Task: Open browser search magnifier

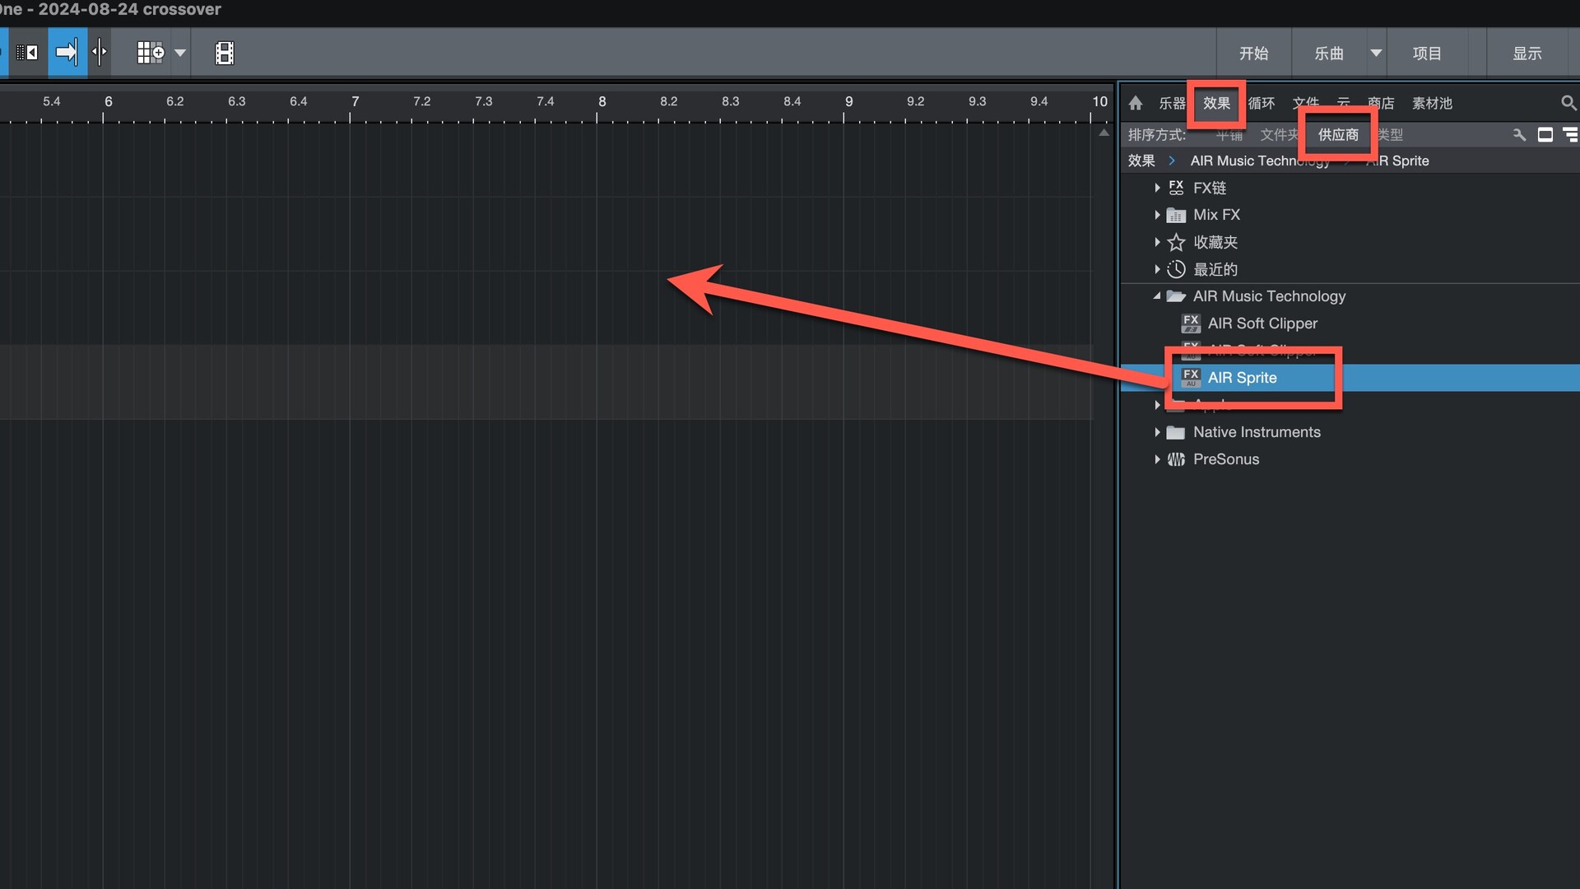Action: [1568, 103]
